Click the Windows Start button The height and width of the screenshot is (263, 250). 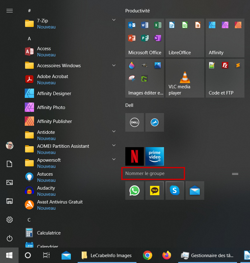(x=9, y=255)
